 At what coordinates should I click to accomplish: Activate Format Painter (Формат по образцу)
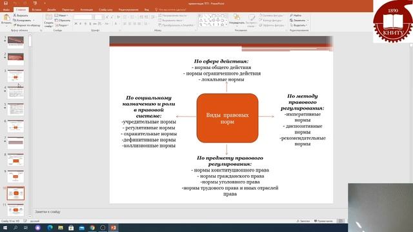click(27, 25)
